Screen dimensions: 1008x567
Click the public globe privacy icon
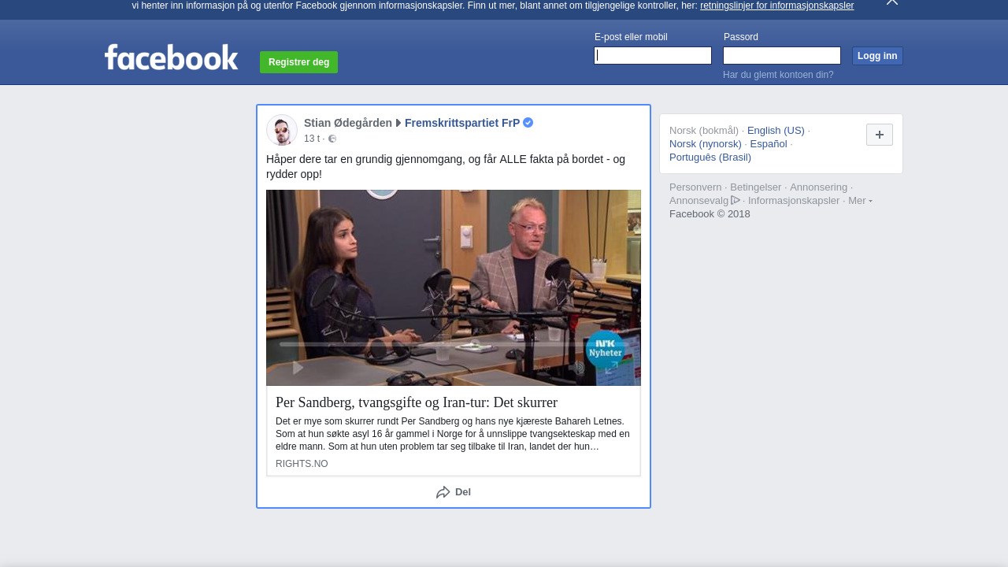click(332, 139)
